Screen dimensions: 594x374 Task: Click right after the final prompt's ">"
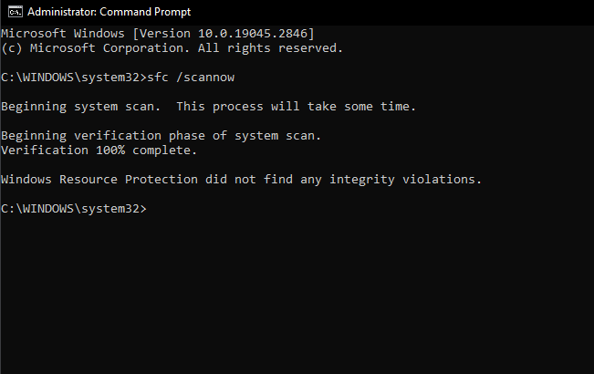[x=150, y=209]
